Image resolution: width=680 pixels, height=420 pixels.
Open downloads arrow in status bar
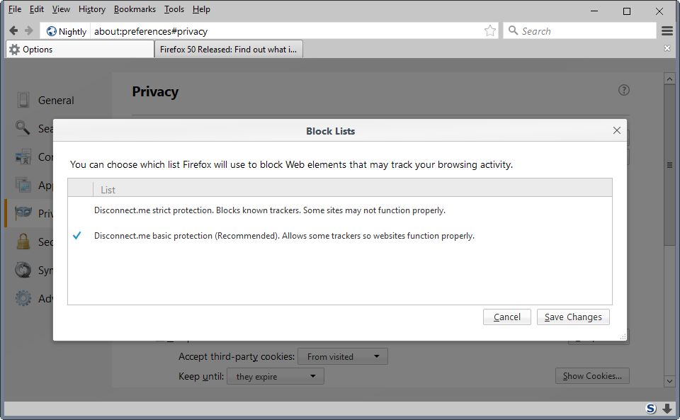667,408
